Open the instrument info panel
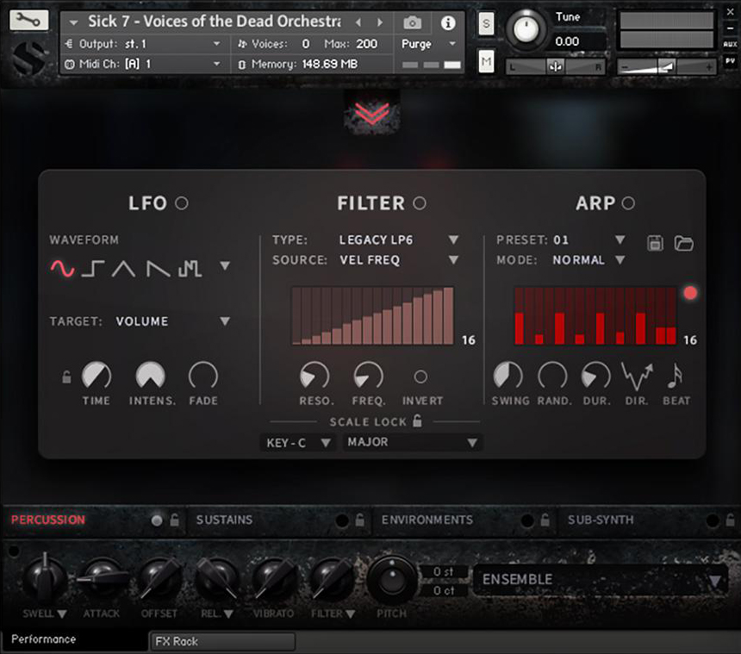Viewport: 741px width, 654px height. pyautogui.click(x=448, y=23)
